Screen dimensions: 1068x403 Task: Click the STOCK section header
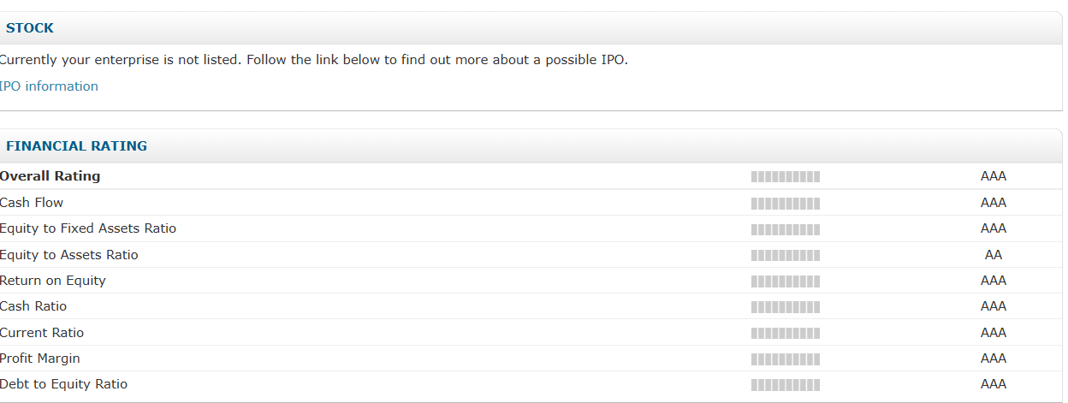pyautogui.click(x=30, y=28)
